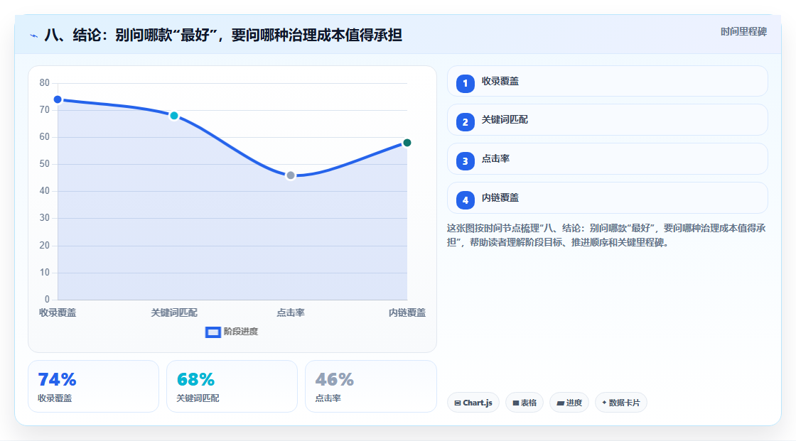796x441 pixels.
Task: Click the description paragraph starting 这张图按时间节点
Action: [606, 235]
